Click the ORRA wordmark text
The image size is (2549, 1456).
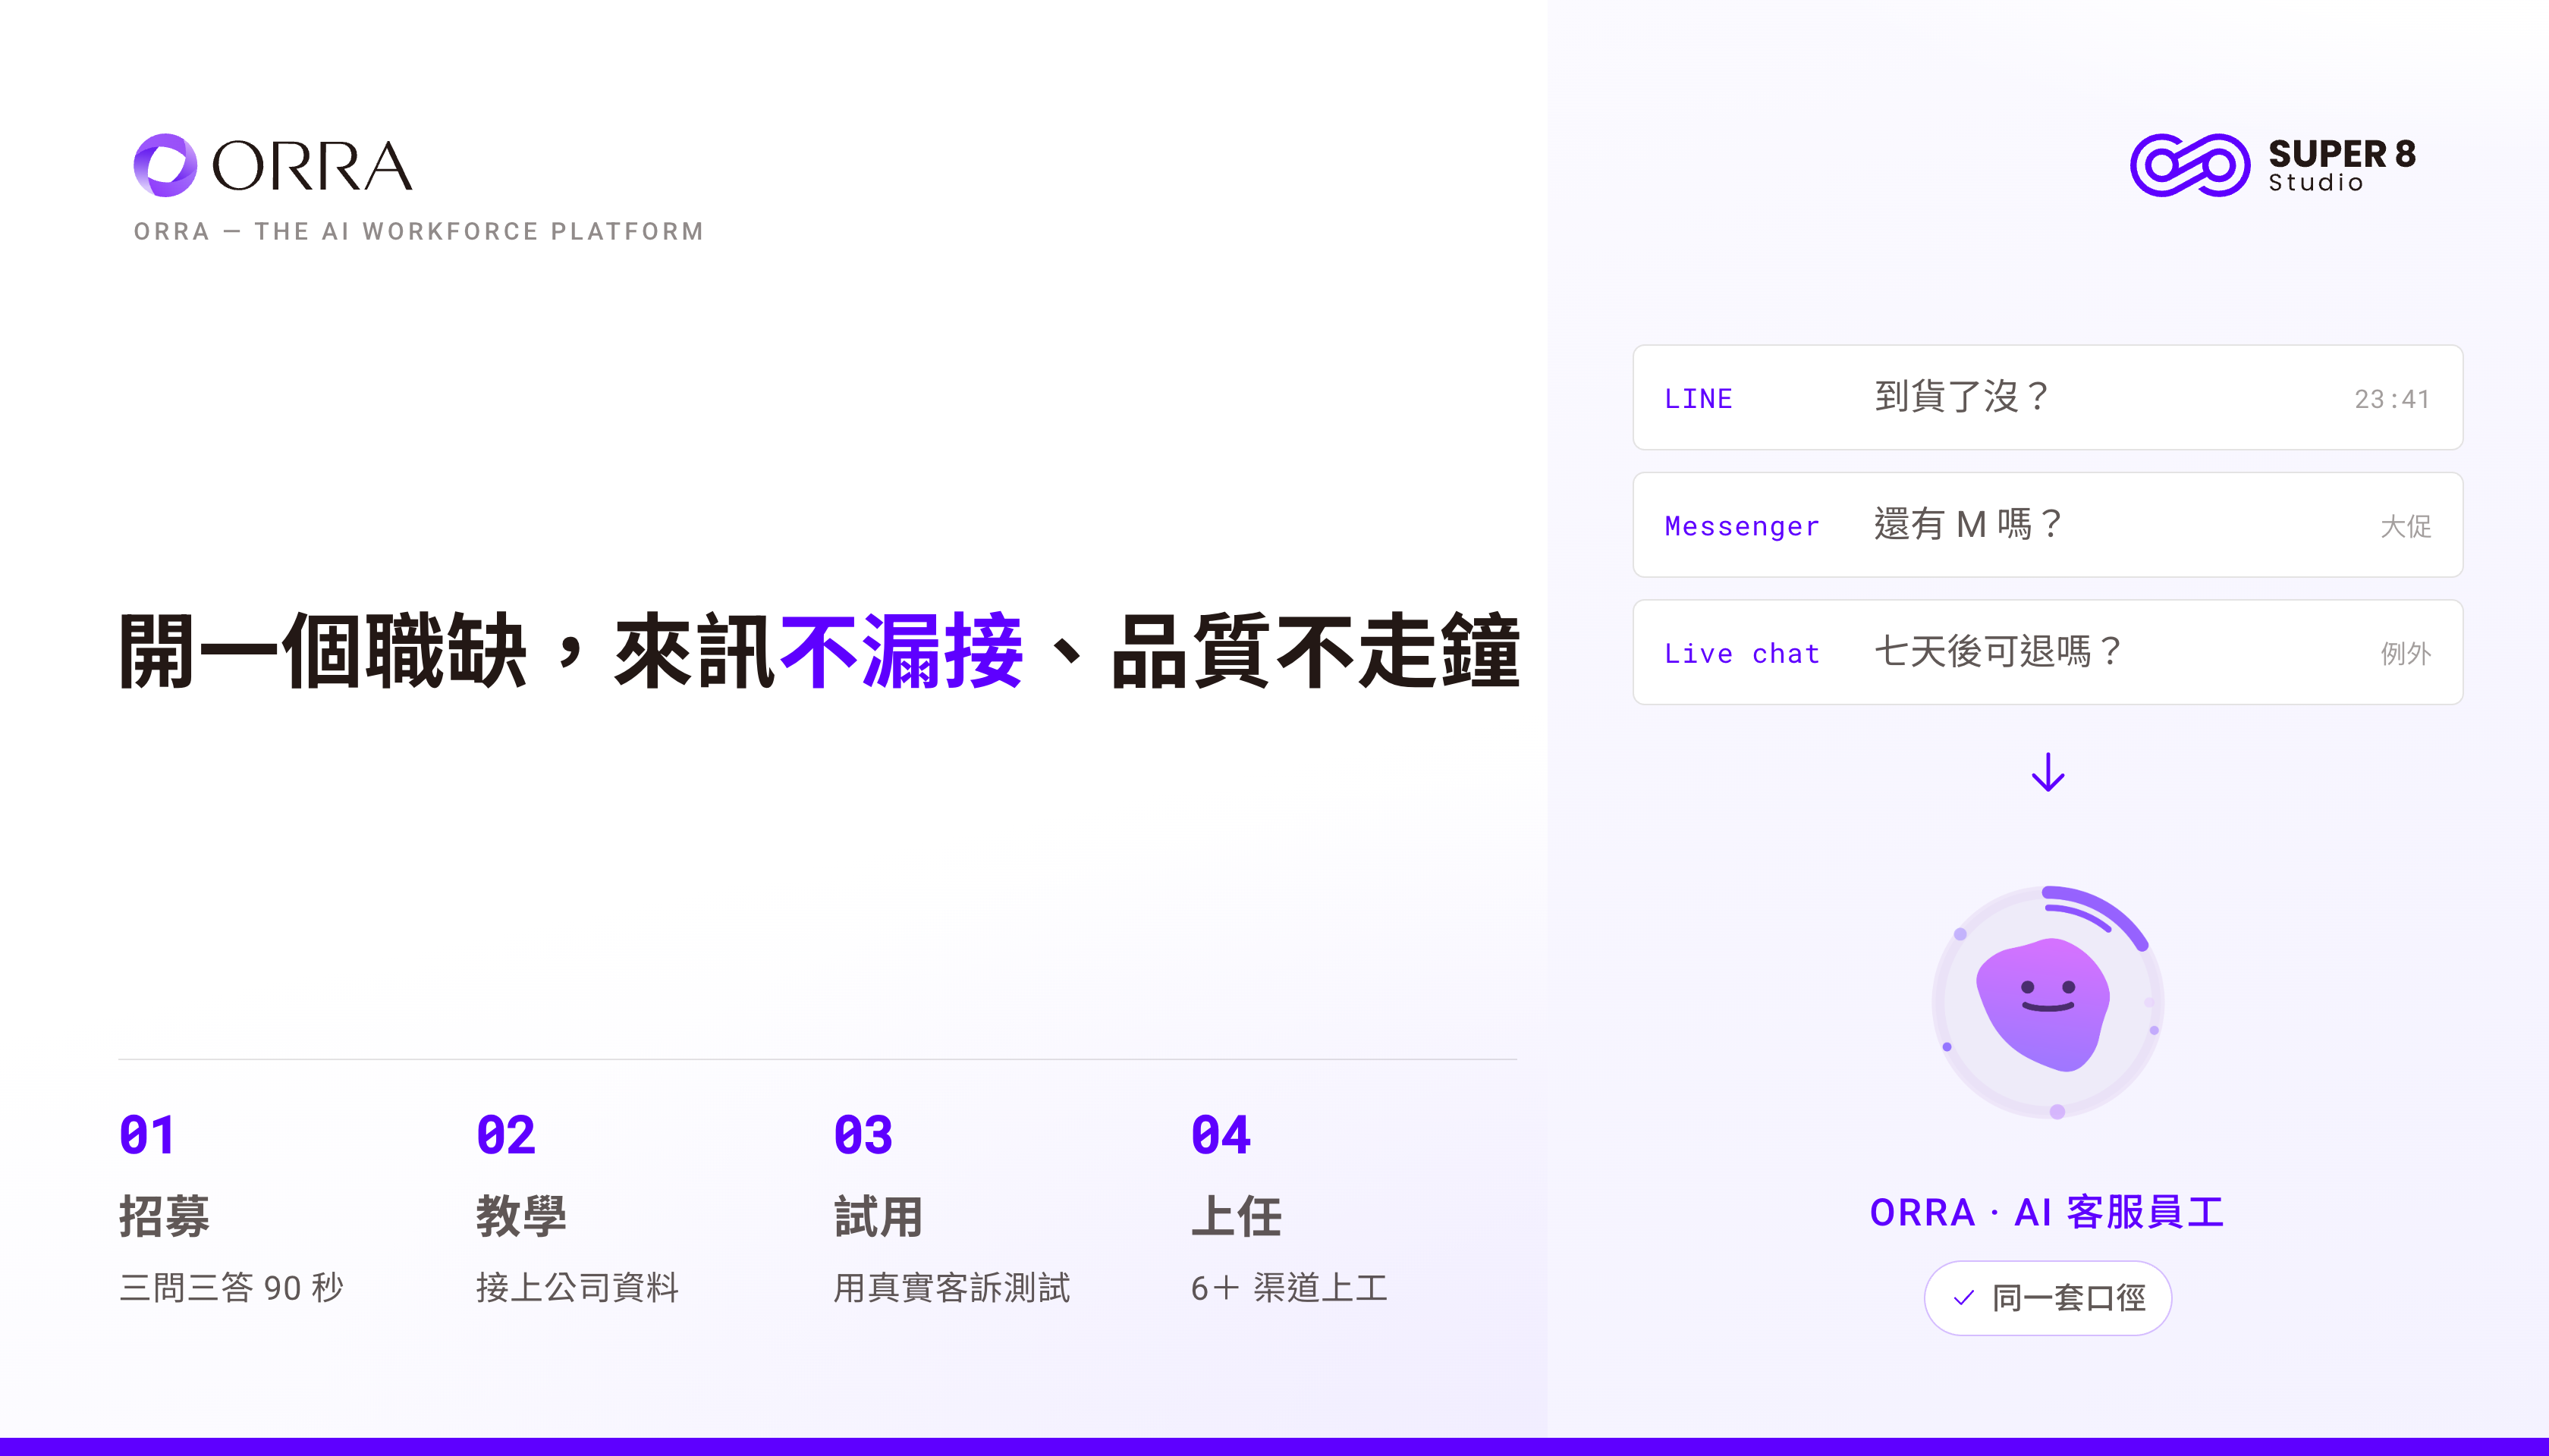click(x=312, y=166)
